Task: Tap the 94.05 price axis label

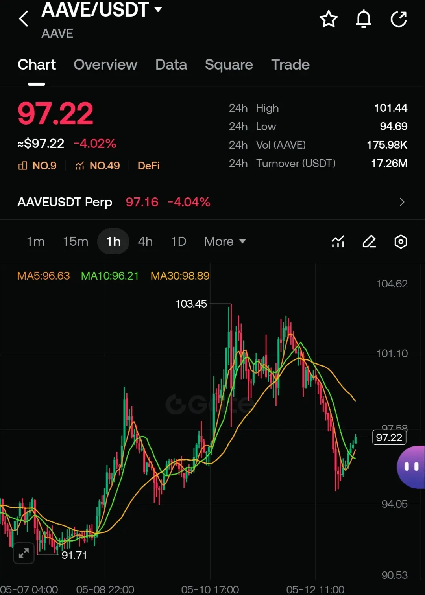Action: (x=395, y=504)
